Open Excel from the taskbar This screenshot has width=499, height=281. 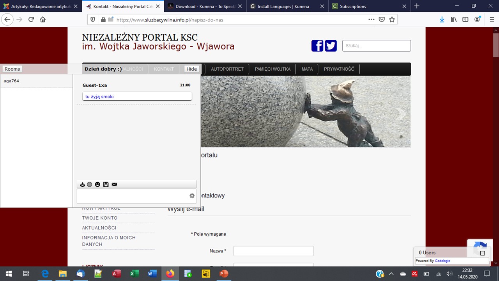134,274
